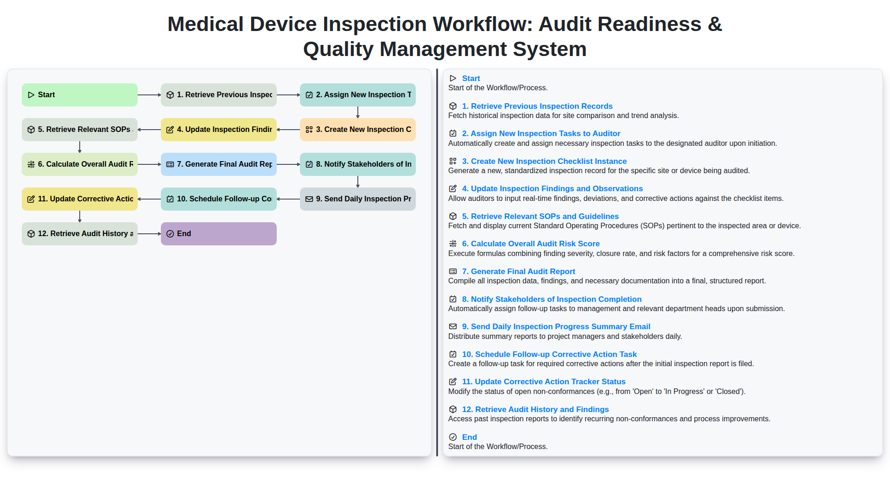The width and height of the screenshot is (890, 500).
Task: Click the report icon beside Generate Final Audit Report
Action: pos(453,271)
